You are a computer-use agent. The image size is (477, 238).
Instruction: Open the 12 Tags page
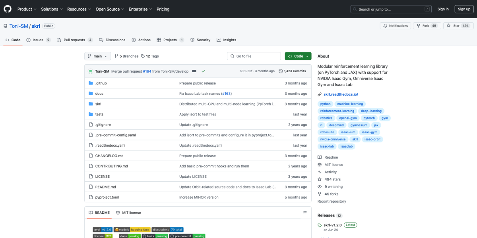[x=150, y=56]
